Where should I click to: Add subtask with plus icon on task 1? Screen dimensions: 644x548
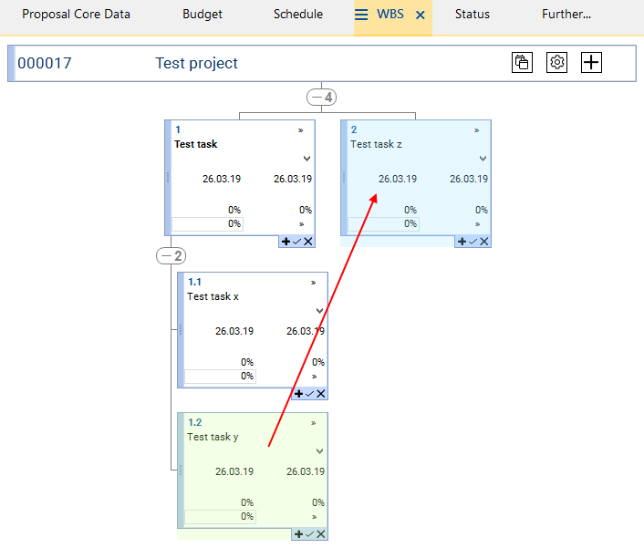(286, 242)
